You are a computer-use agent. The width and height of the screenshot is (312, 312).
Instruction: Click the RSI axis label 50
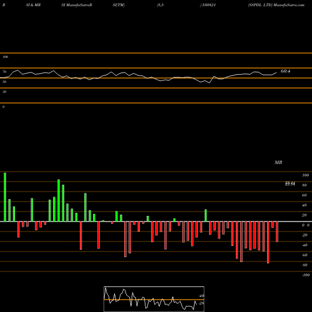click(4, 82)
